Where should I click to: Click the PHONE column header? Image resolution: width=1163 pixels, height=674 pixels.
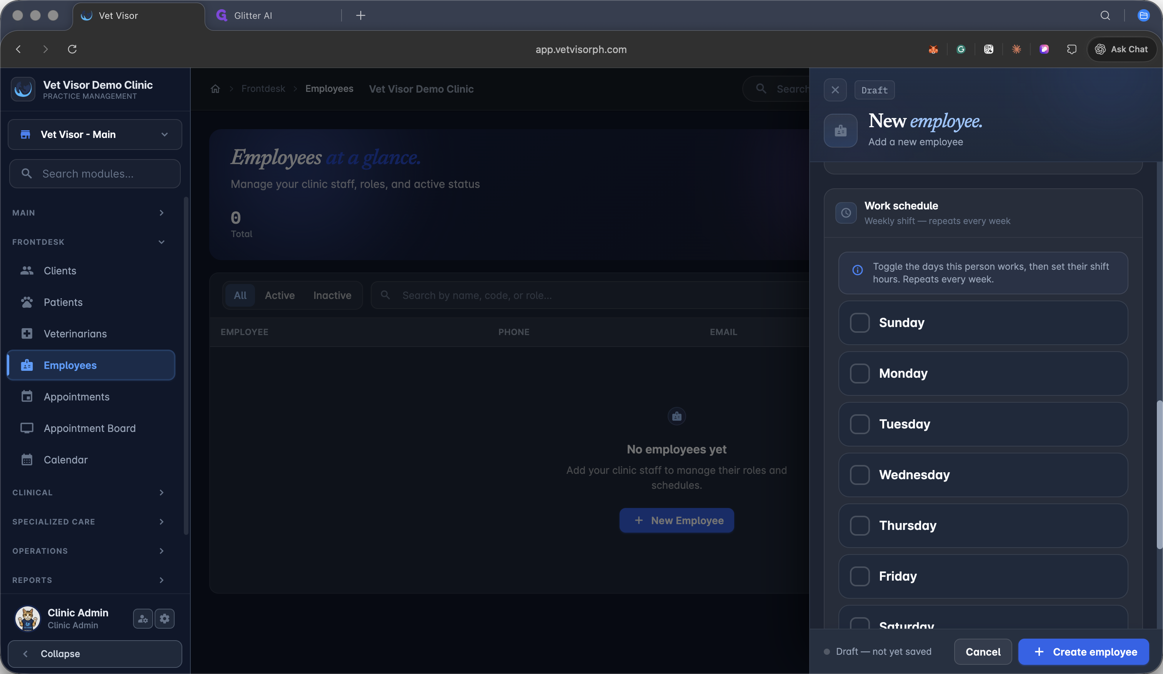pyautogui.click(x=514, y=332)
